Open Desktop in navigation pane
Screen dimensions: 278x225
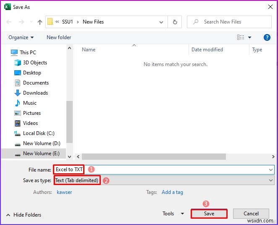pos(32,73)
